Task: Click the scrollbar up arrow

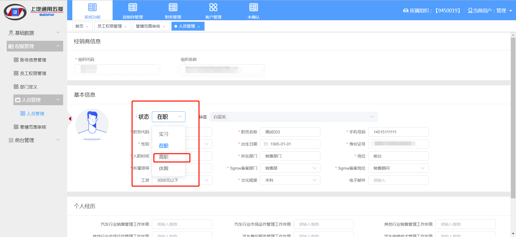Action: pos(513,35)
